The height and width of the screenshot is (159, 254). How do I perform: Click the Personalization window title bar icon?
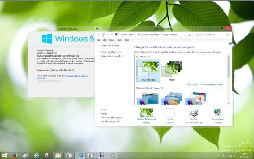pyautogui.click(x=97, y=28)
